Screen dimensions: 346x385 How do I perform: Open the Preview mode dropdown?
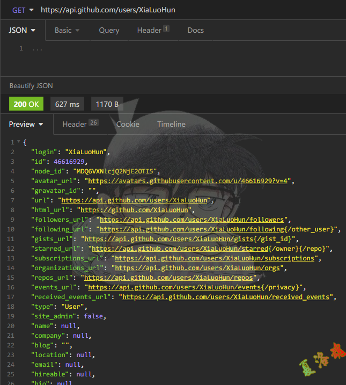26,124
